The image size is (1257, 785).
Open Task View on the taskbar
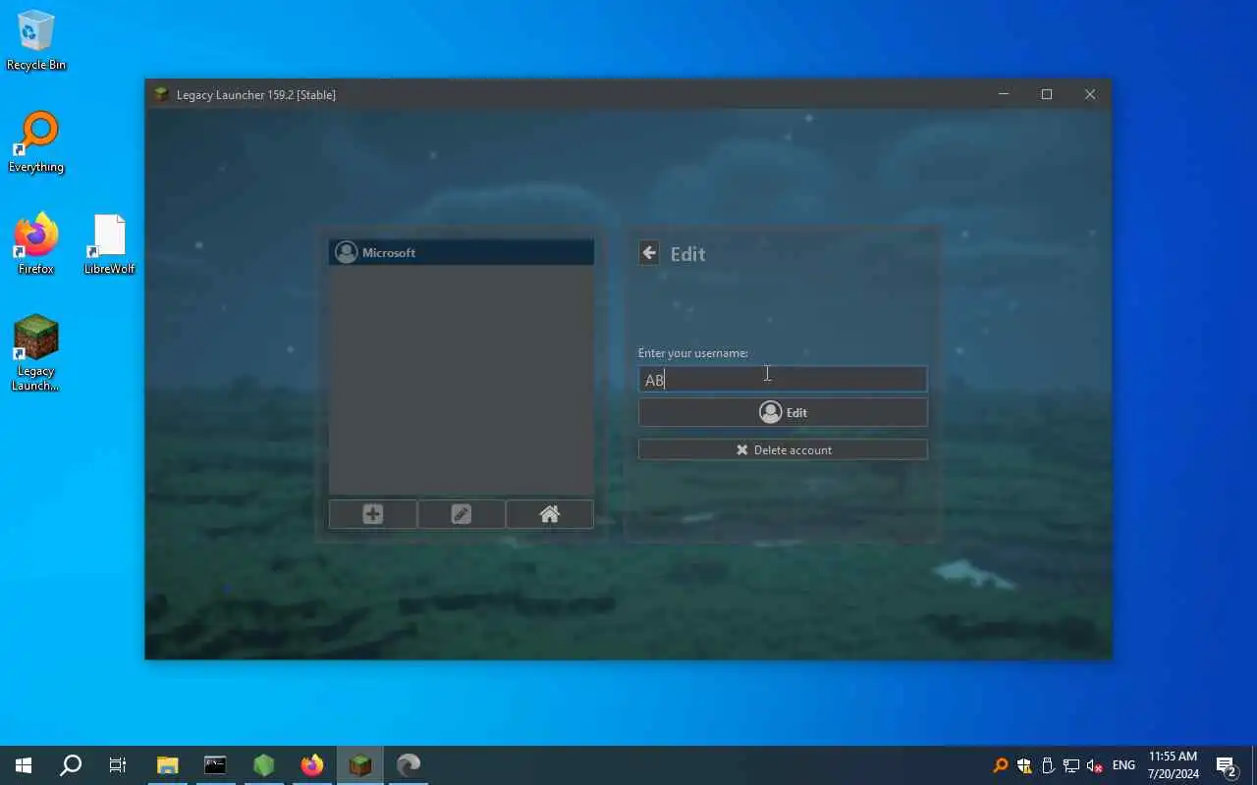(118, 765)
